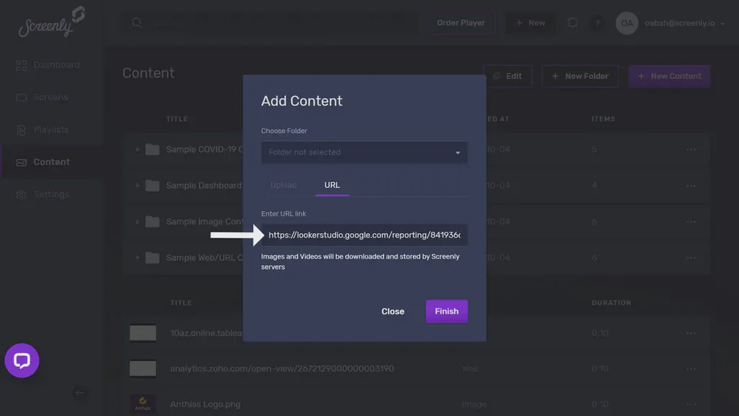
Task: Click the notifications bell icon
Action: pyautogui.click(x=572, y=22)
